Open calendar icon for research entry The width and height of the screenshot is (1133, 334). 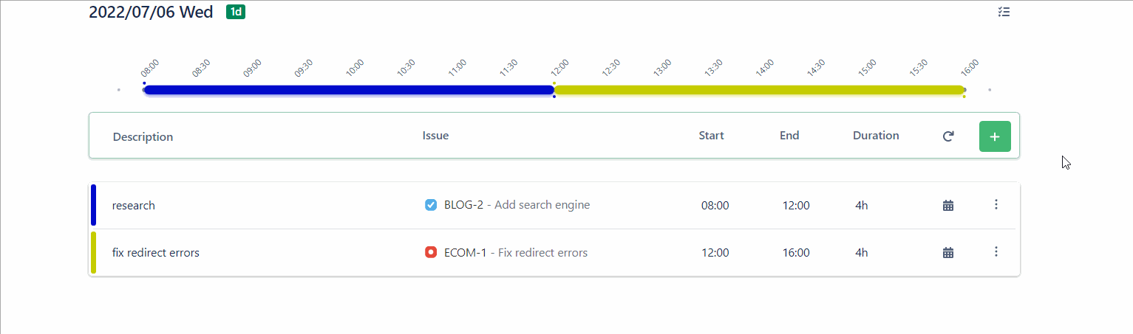click(948, 206)
